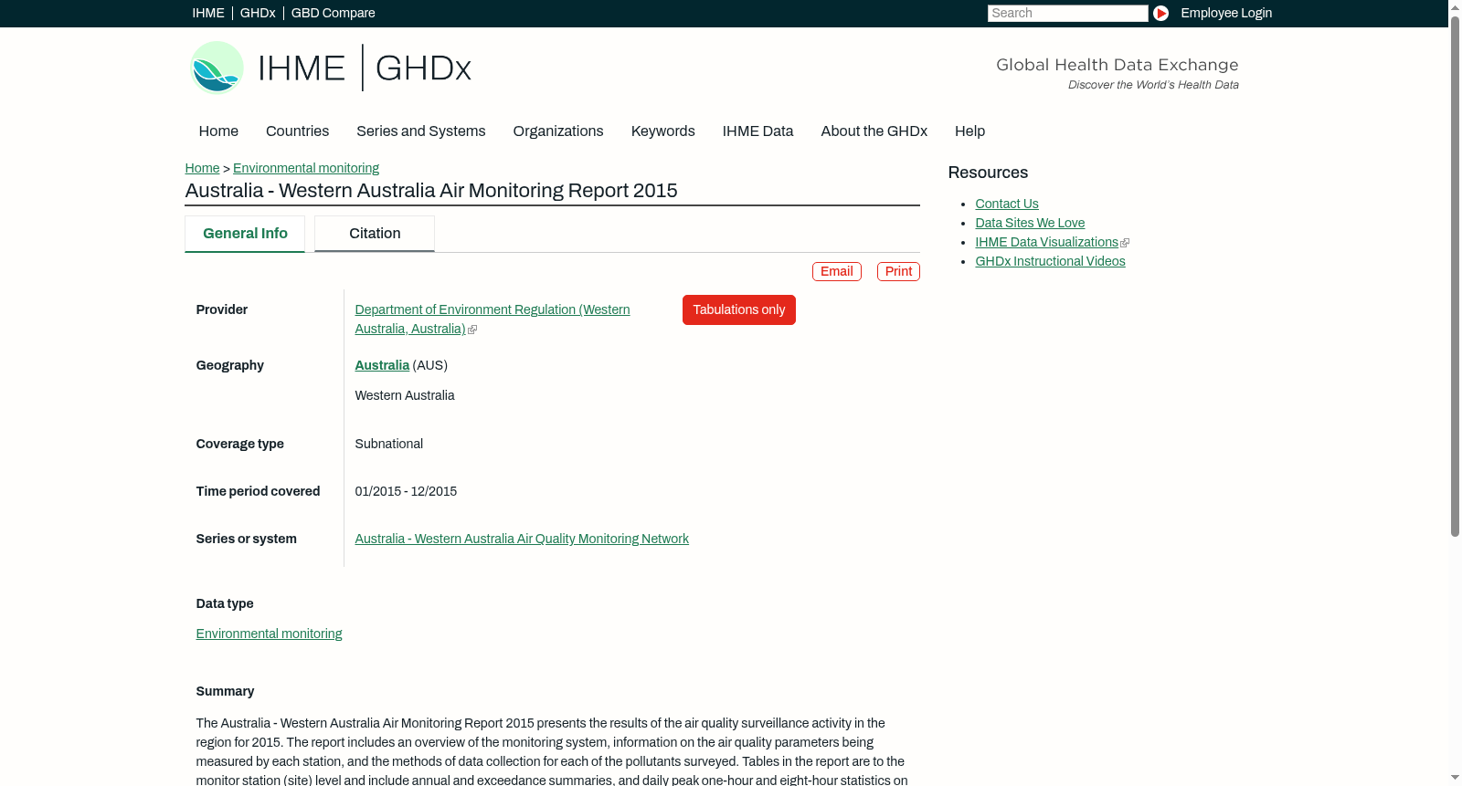Screen dimensions: 1462x786
Task: Click the 'Western Australia' geography text
Action: click(405, 395)
